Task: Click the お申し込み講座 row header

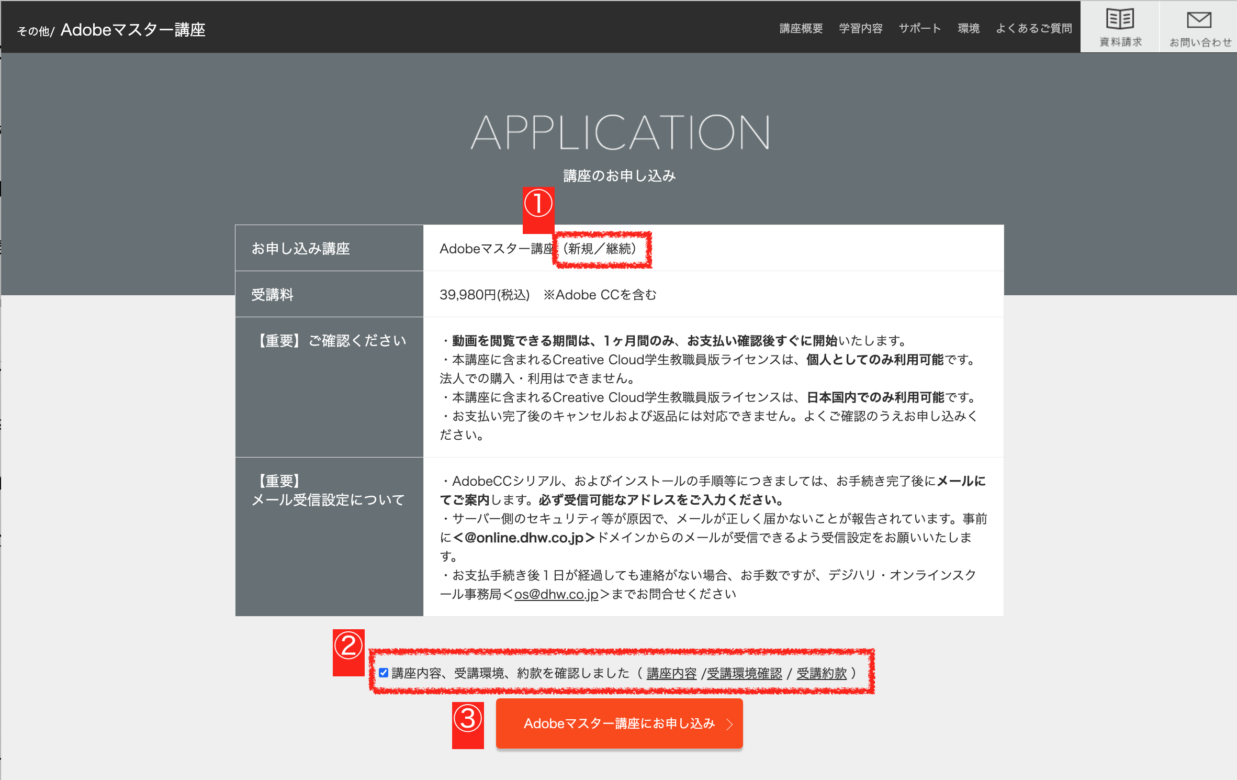Action: point(329,248)
